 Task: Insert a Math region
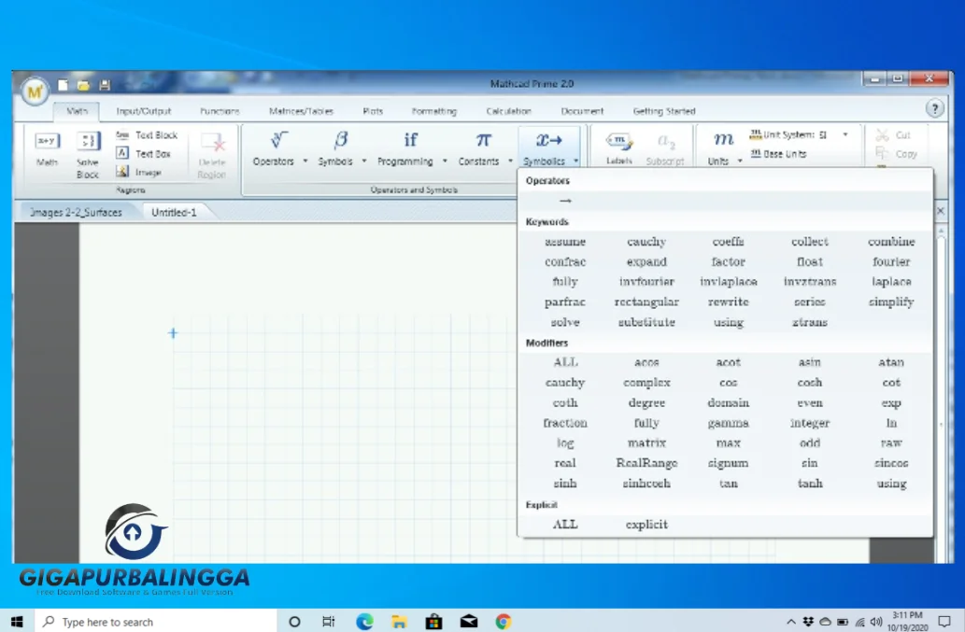(x=47, y=148)
